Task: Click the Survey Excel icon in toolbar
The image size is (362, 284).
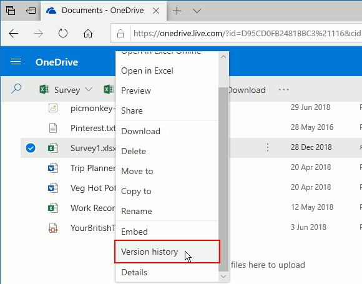Action: 44,89
